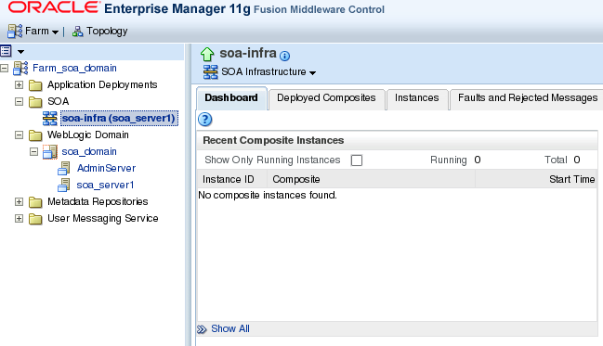Viewport: 603px width, 346px height.
Task: Open the navigation tree view list icon
Action: [6, 51]
